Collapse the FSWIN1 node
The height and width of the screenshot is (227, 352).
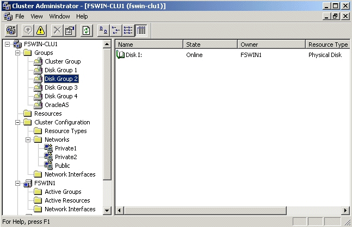click(17, 184)
